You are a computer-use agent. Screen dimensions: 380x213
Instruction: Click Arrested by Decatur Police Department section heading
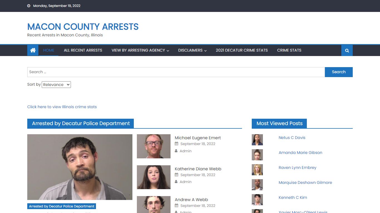(x=81, y=123)
